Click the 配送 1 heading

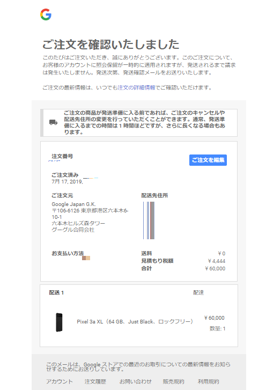[x=56, y=292]
